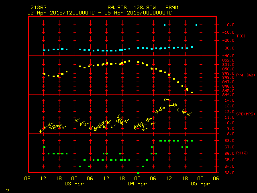Click the "66.0" humidity tick label

(x=229, y=154)
